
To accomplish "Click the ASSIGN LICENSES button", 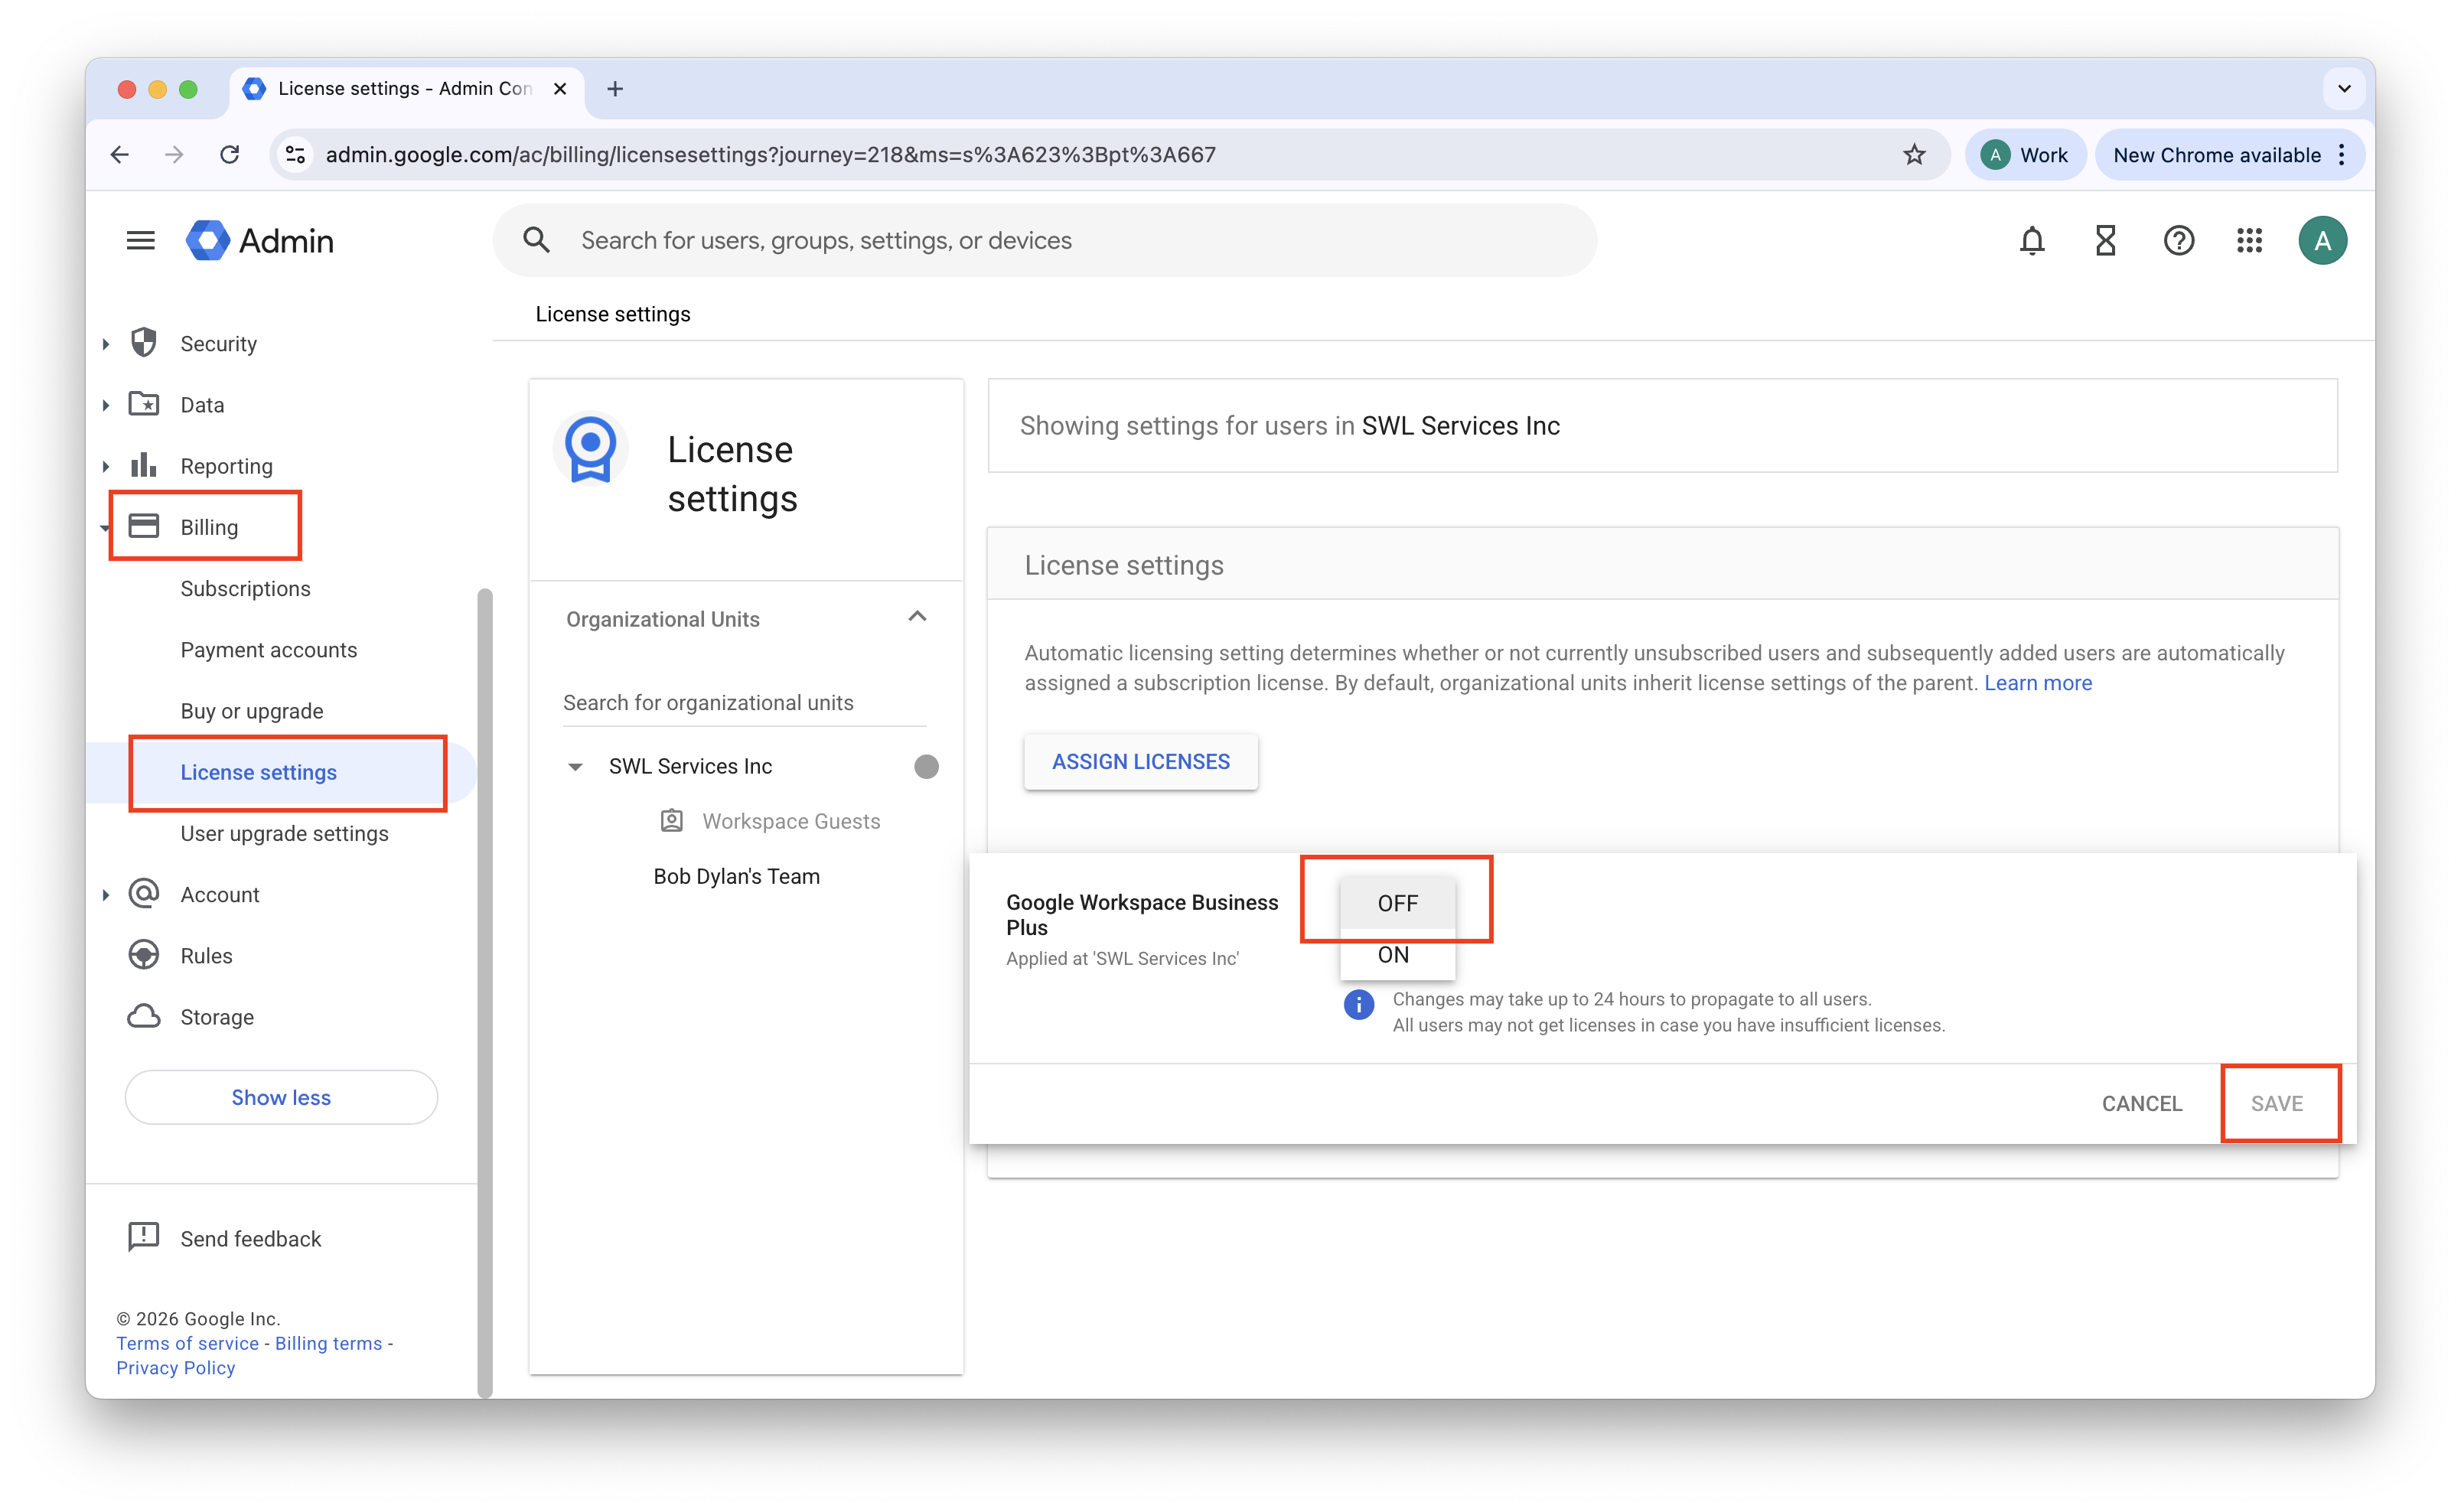I will click(x=1140, y=762).
